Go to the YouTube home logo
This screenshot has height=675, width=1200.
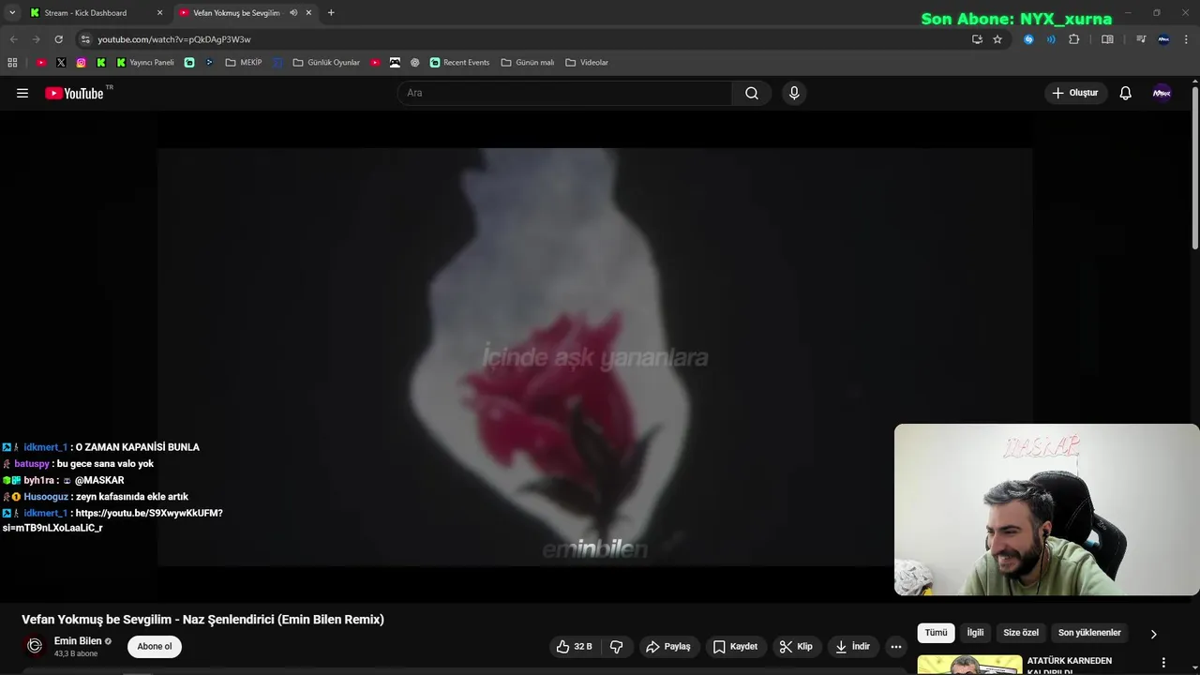point(74,93)
